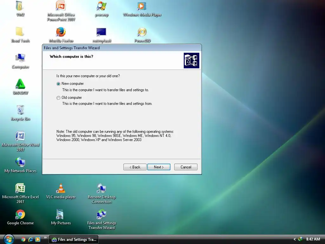This screenshot has width=325, height=244.
Task: Select the Mozilla Firefox desktop icon
Action: pos(61,32)
